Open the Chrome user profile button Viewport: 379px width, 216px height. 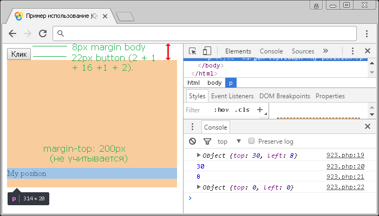click(316, 5)
